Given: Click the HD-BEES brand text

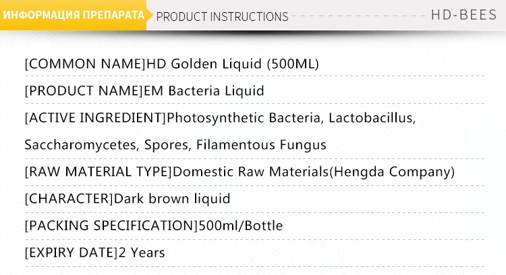Looking at the screenshot, I should click(463, 16).
